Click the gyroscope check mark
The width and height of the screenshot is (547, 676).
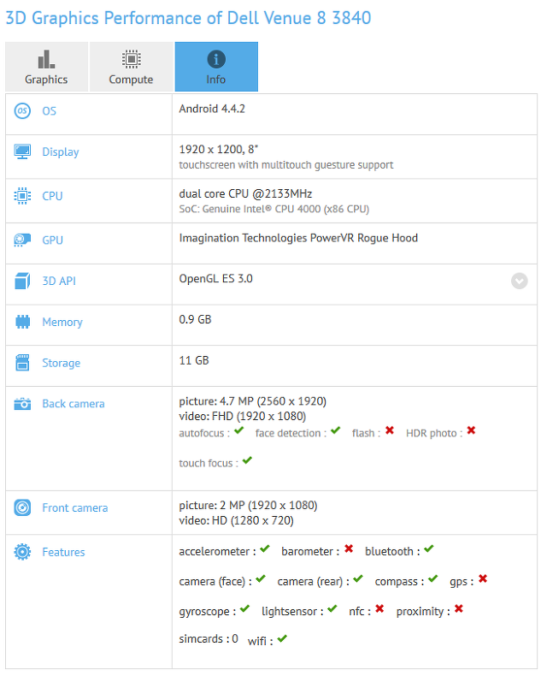[x=244, y=608]
